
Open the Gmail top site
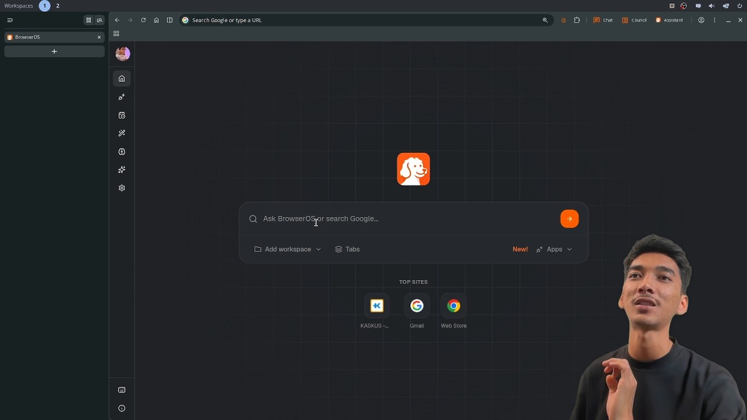(x=417, y=311)
